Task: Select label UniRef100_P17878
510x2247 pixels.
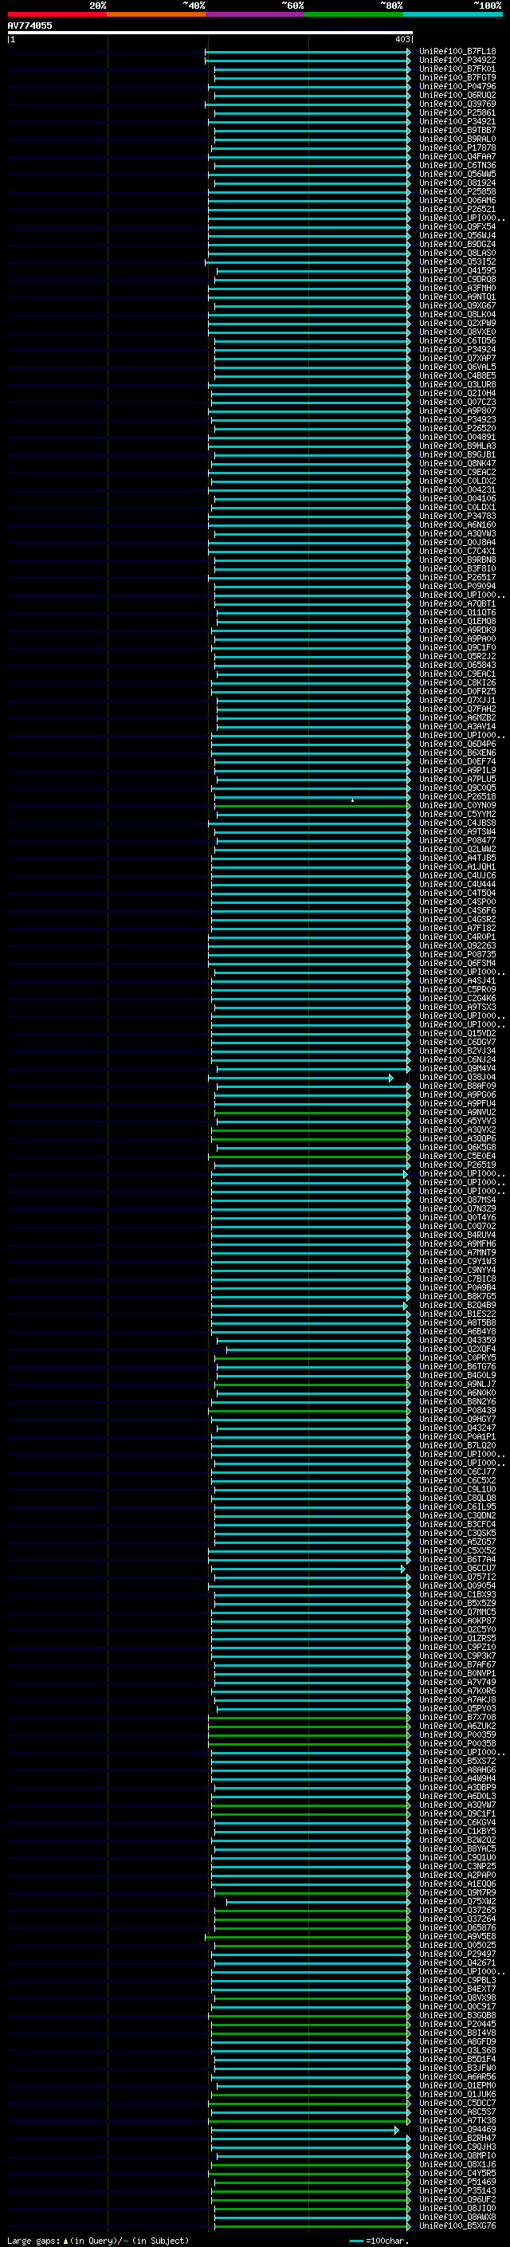Action: coord(457,148)
